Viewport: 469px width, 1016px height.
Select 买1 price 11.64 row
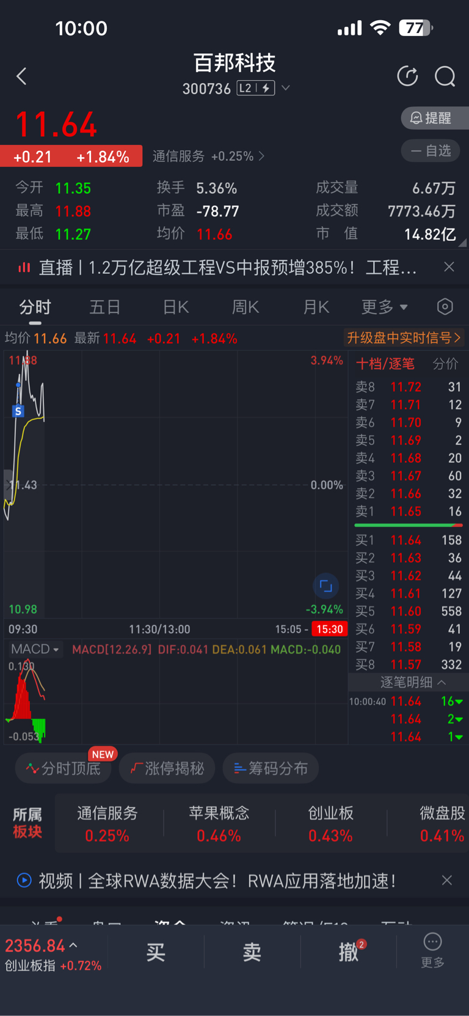coord(409,540)
